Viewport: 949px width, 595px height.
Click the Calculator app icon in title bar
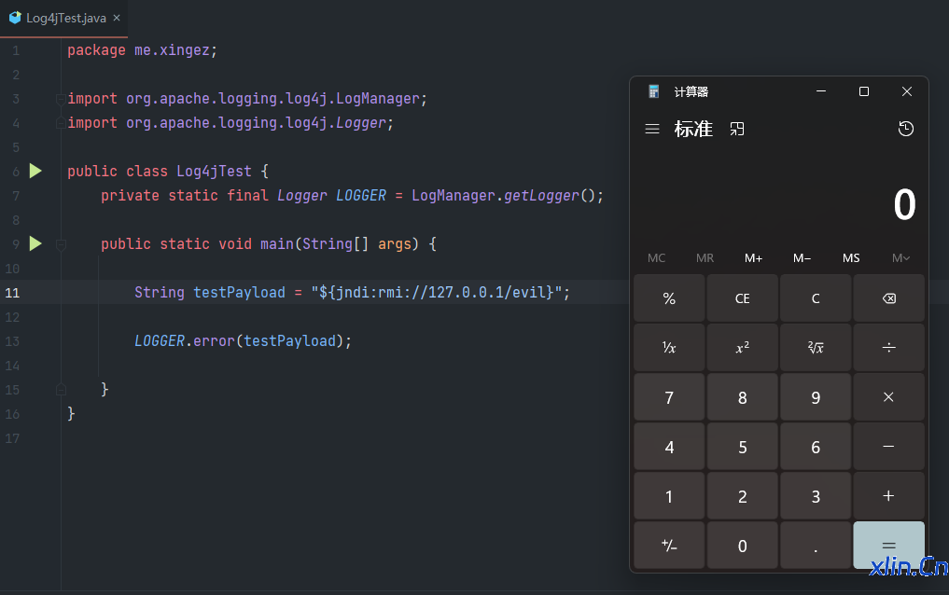tap(653, 91)
